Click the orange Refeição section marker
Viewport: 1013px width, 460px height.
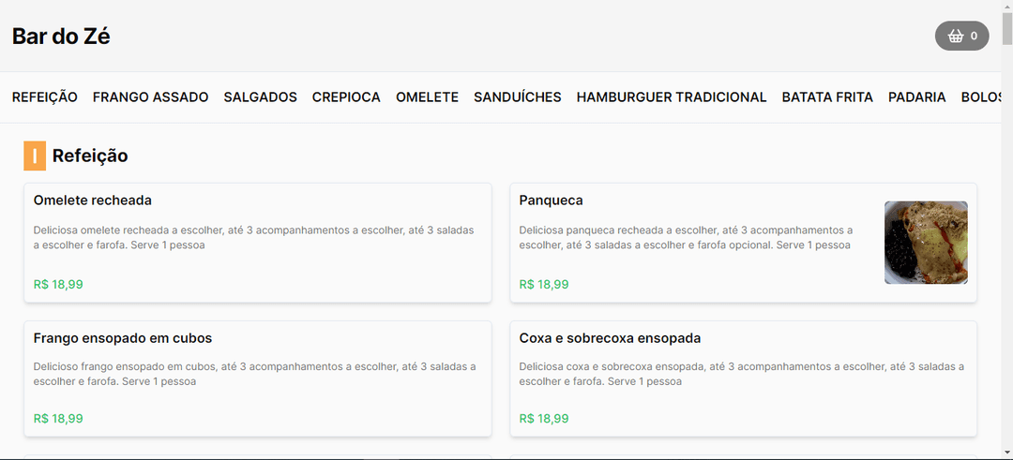click(35, 156)
